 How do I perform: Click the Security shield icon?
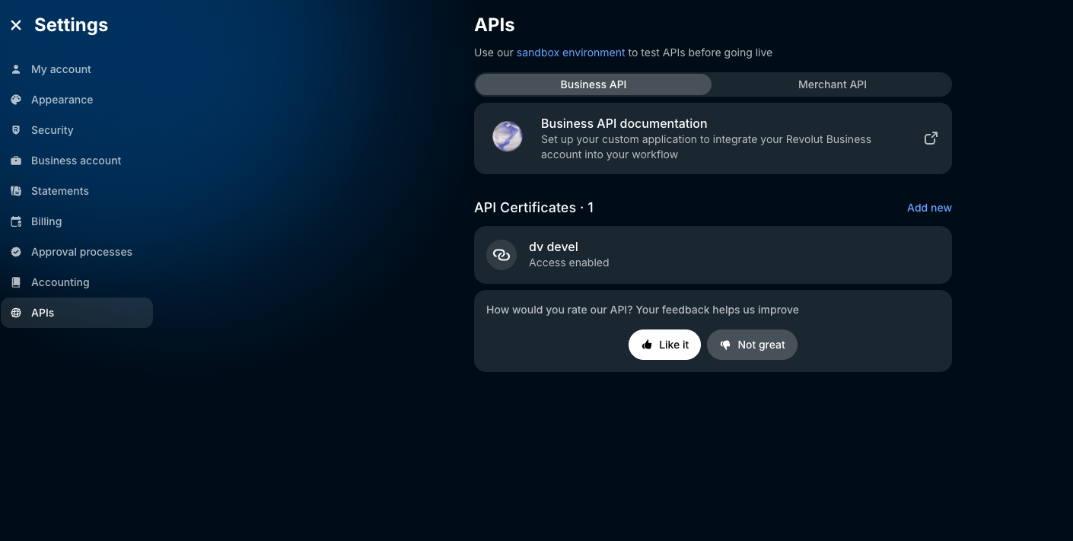click(x=16, y=130)
